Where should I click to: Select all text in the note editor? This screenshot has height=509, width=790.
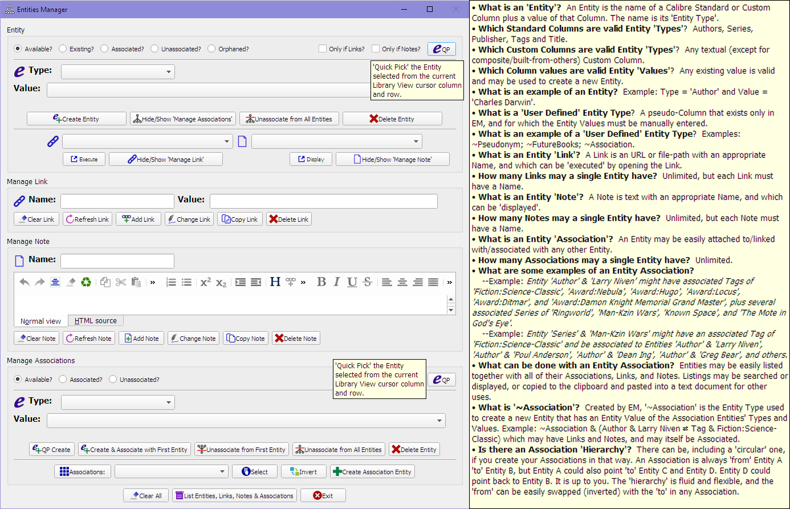point(55,282)
